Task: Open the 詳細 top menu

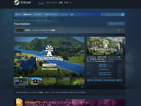Action: tap(61, 3)
